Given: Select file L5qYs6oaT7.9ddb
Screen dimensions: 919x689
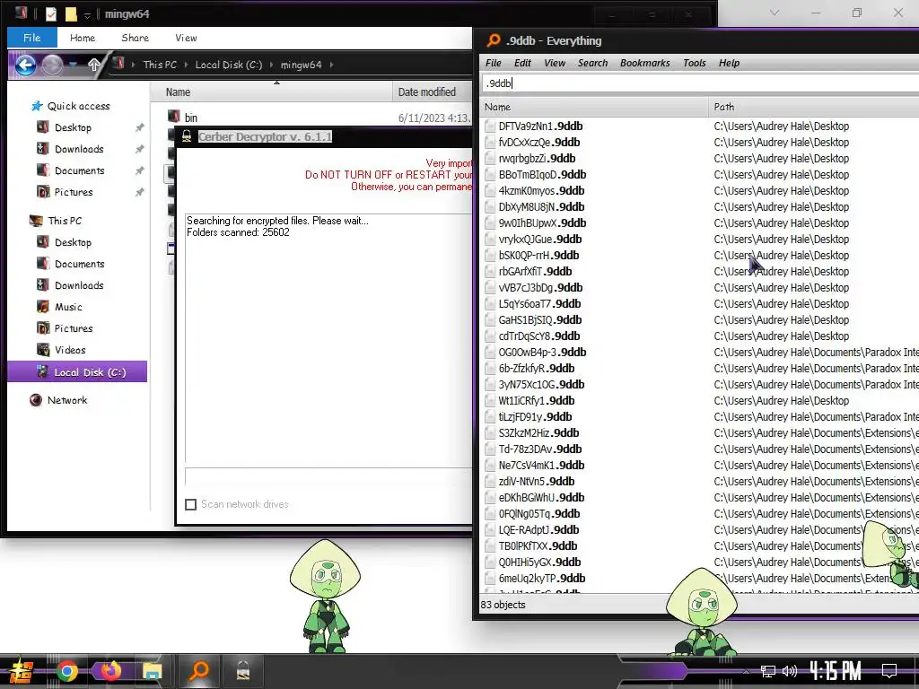Looking at the screenshot, I should [539, 304].
